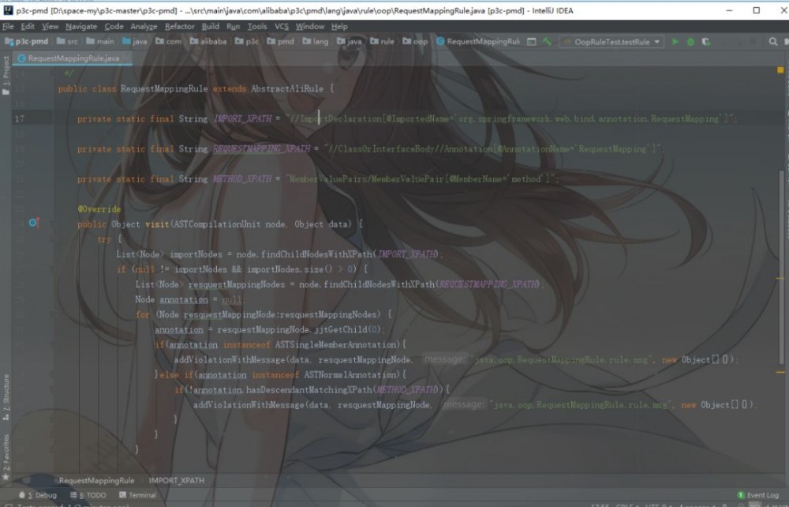Open the Code menu

pos(114,26)
